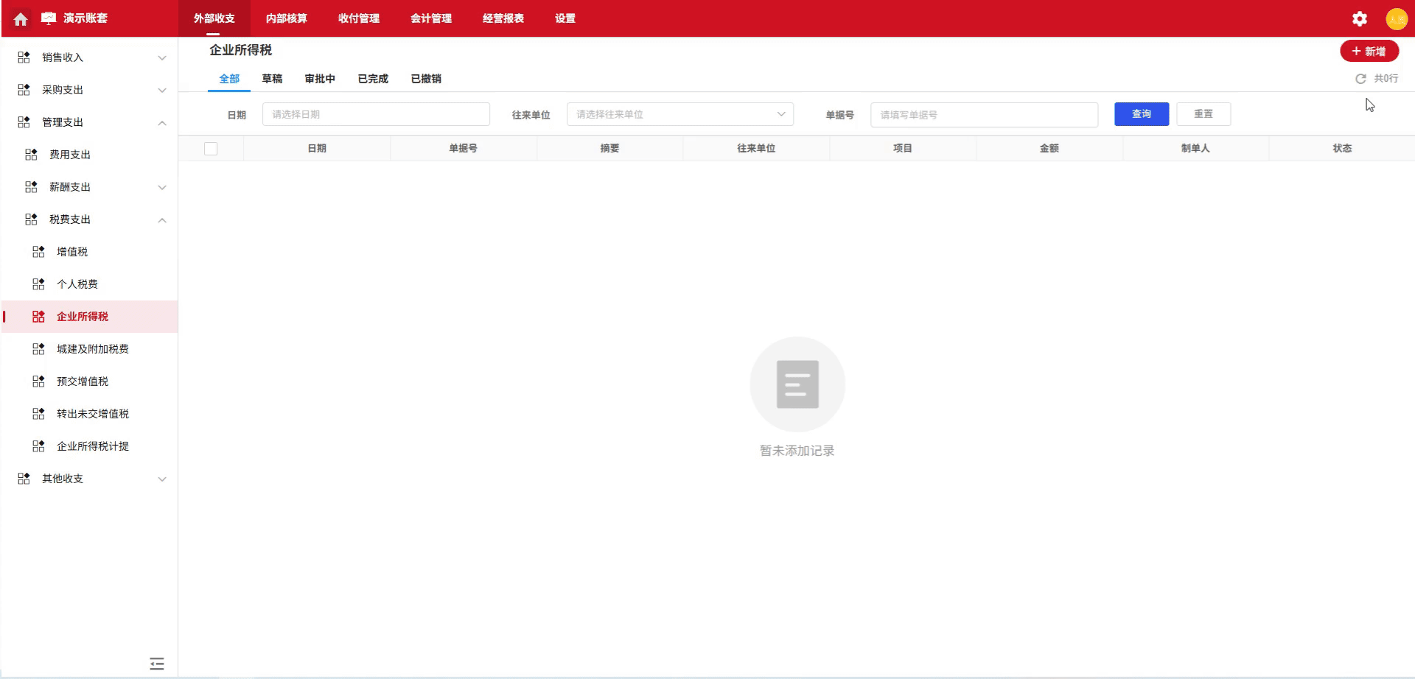Viewport: 1415px width, 679px height.
Task: Click the 费用支出 module icon
Action: pos(30,154)
